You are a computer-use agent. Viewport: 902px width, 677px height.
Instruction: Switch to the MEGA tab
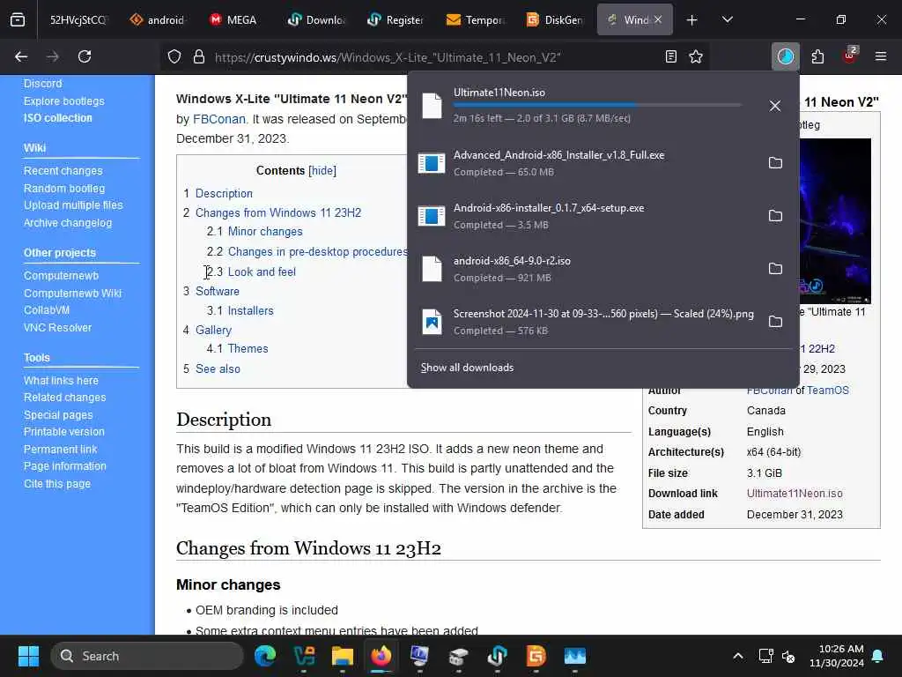point(233,20)
